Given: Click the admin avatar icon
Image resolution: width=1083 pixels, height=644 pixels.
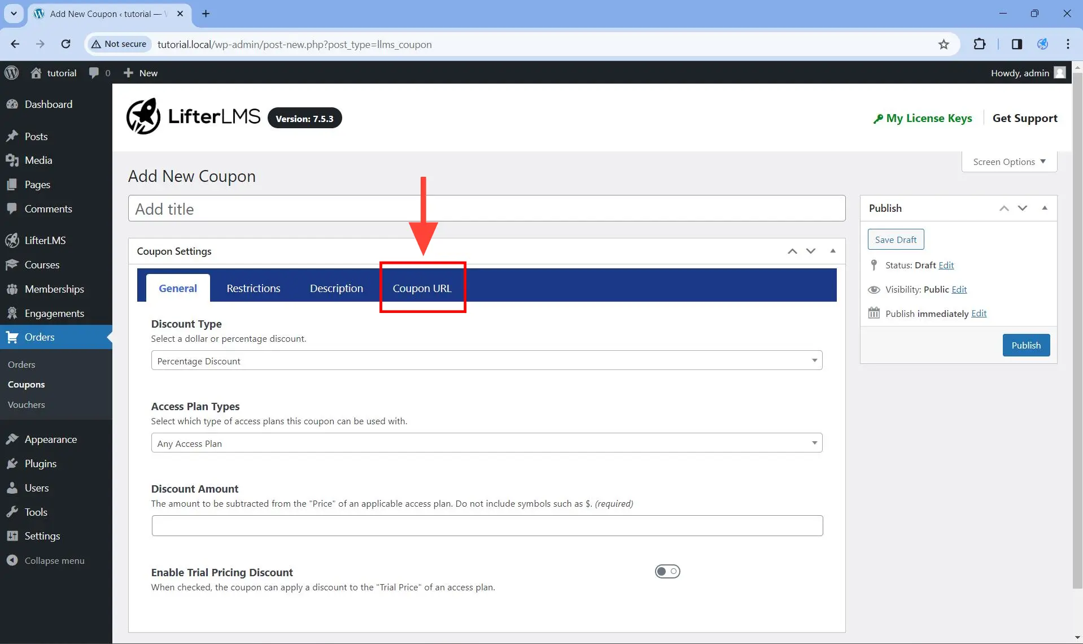Looking at the screenshot, I should click(x=1060, y=73).
